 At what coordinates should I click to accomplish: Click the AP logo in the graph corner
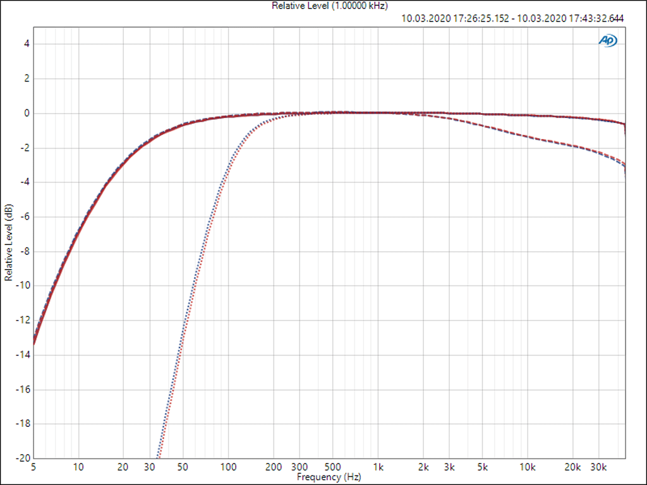[x=608, y=40]
